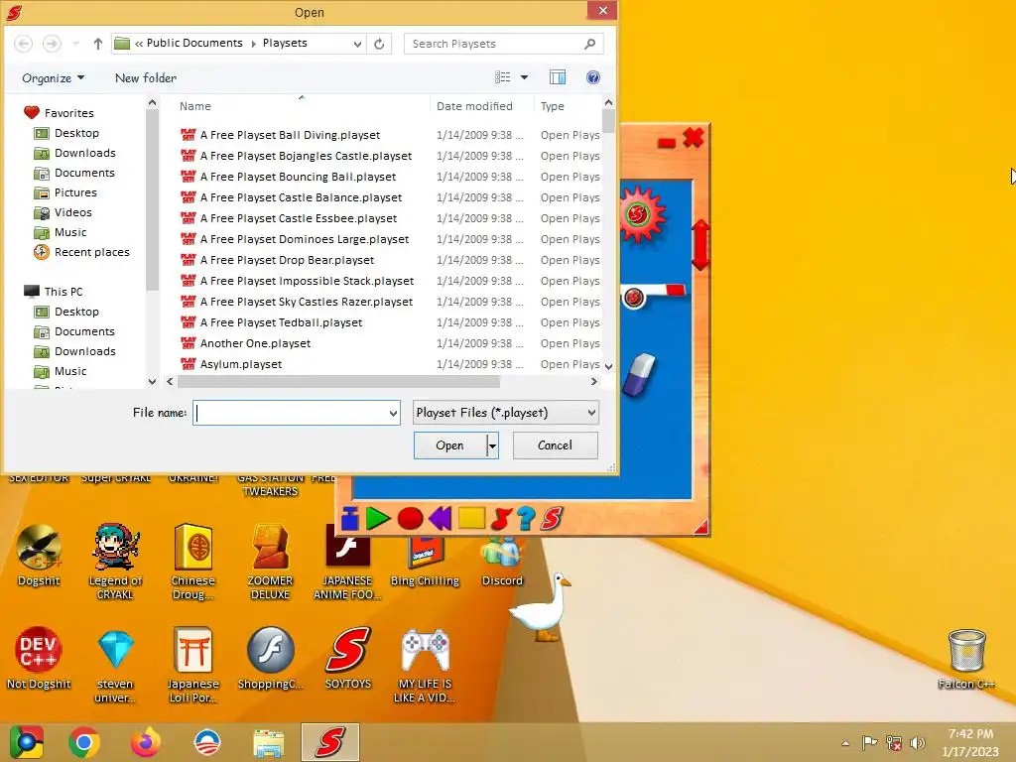Open File Explorer from the taskbar
1016x762 pixels.
coord(268,742)
